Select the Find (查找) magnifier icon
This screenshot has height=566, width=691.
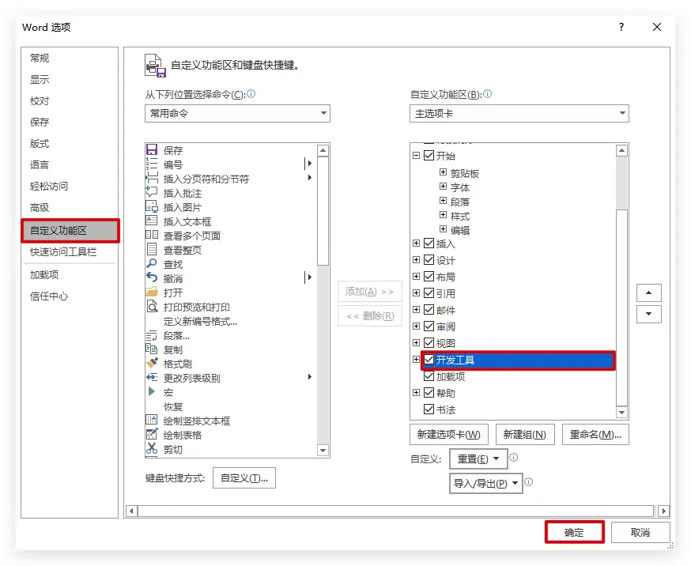152,264
